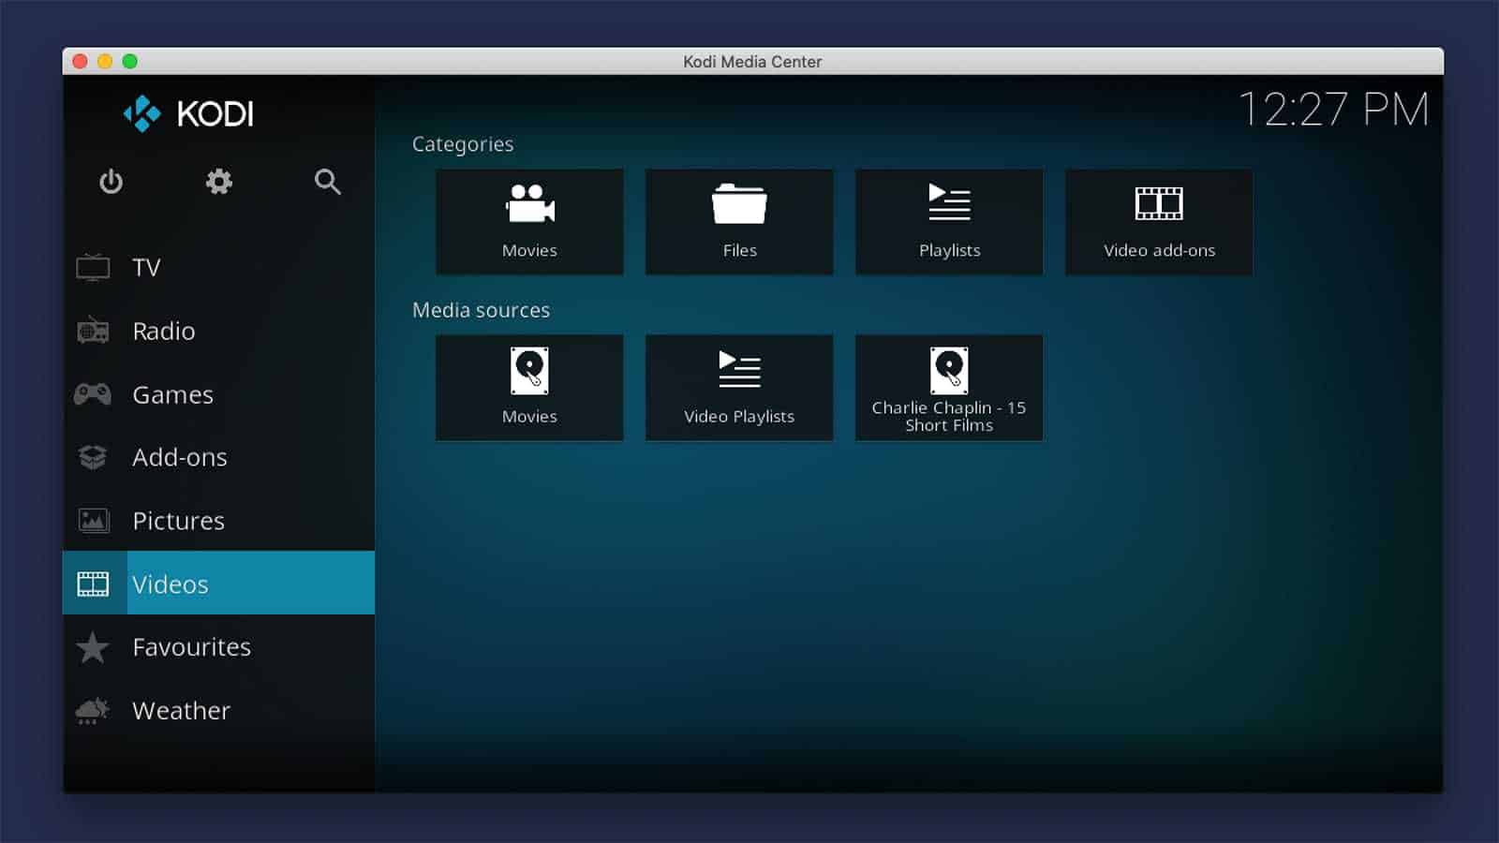
Task: Select Pictures in the main menu
Action: (x=178, y=521)
